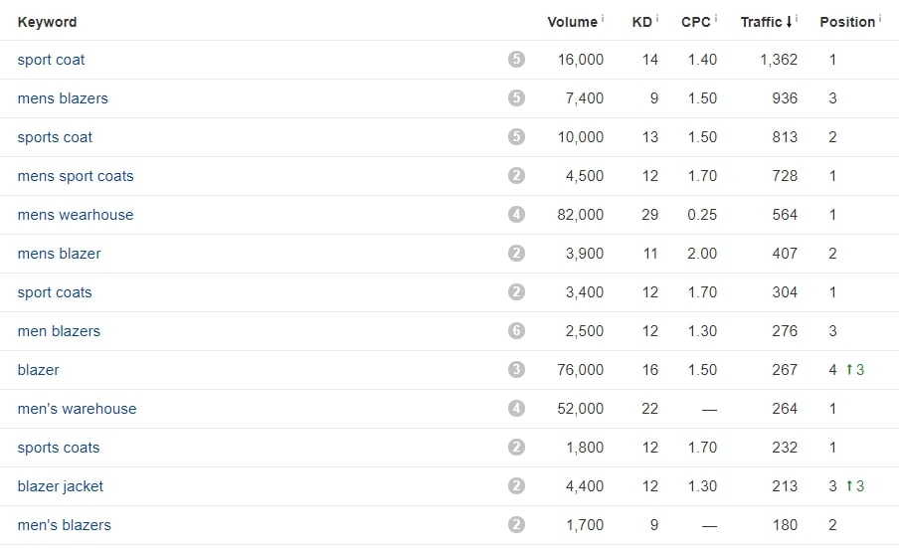Click the Keyword column header
Viewport: 899px width, 553px height.
47,22
